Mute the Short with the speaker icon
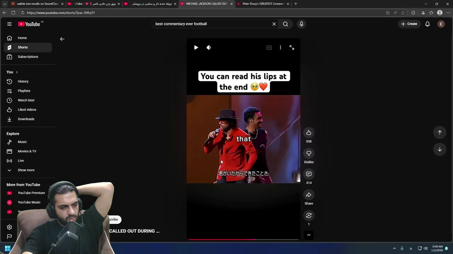 (209, 48)
